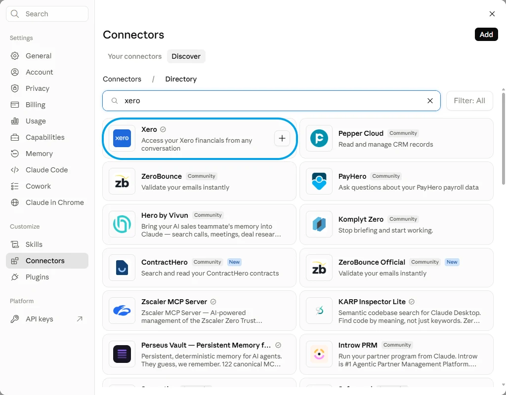The width and height of the screenshot is (506, 395).
Task: Open the ContractHero title
Action: [164, 262]
